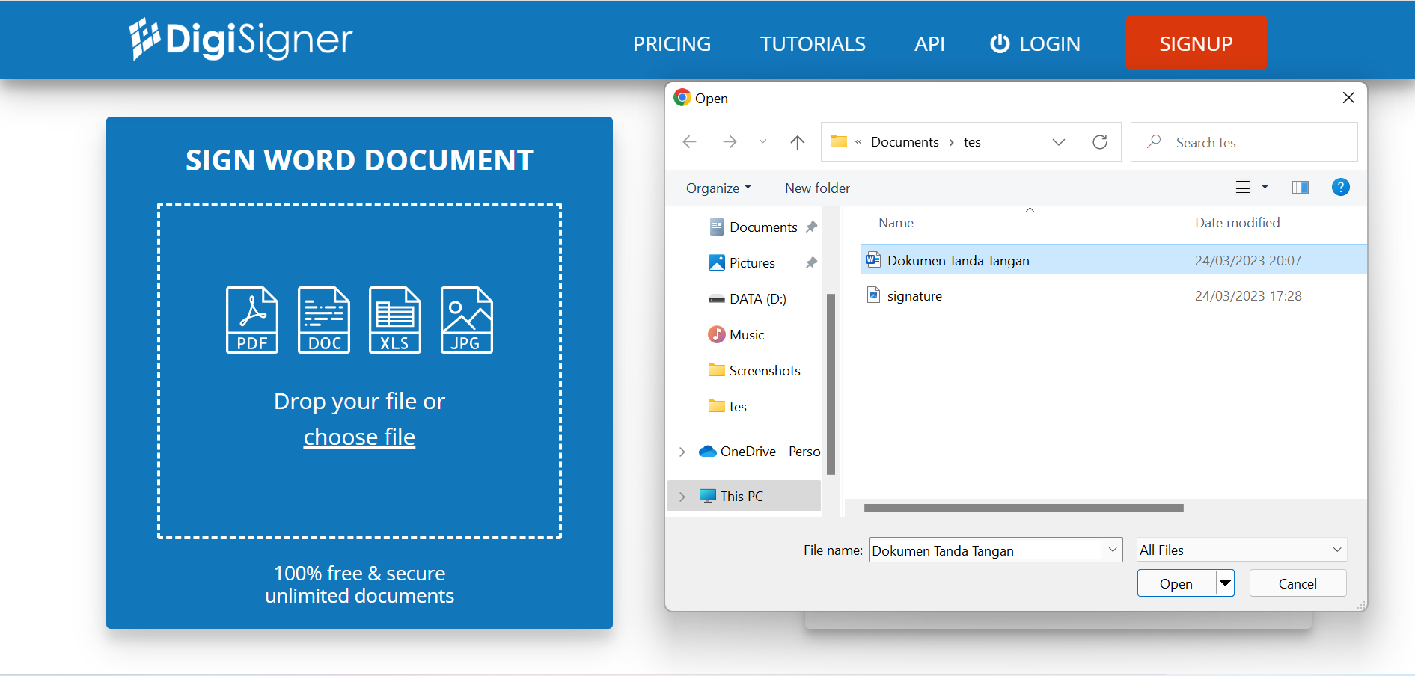Click the JPG file type icon
Viewport: 1415px width, 676px height.
(467, 320)
